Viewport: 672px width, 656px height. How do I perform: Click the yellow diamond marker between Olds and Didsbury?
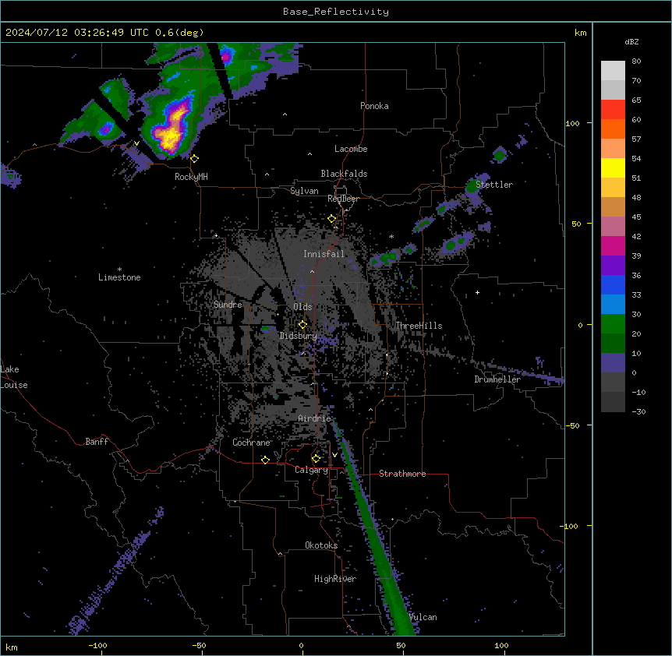pyautogui.click(x=303, y=325)
